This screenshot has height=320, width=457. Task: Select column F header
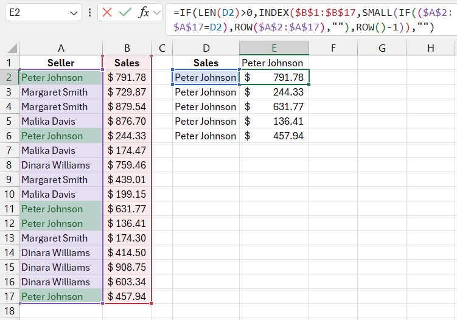pos(333,48)
